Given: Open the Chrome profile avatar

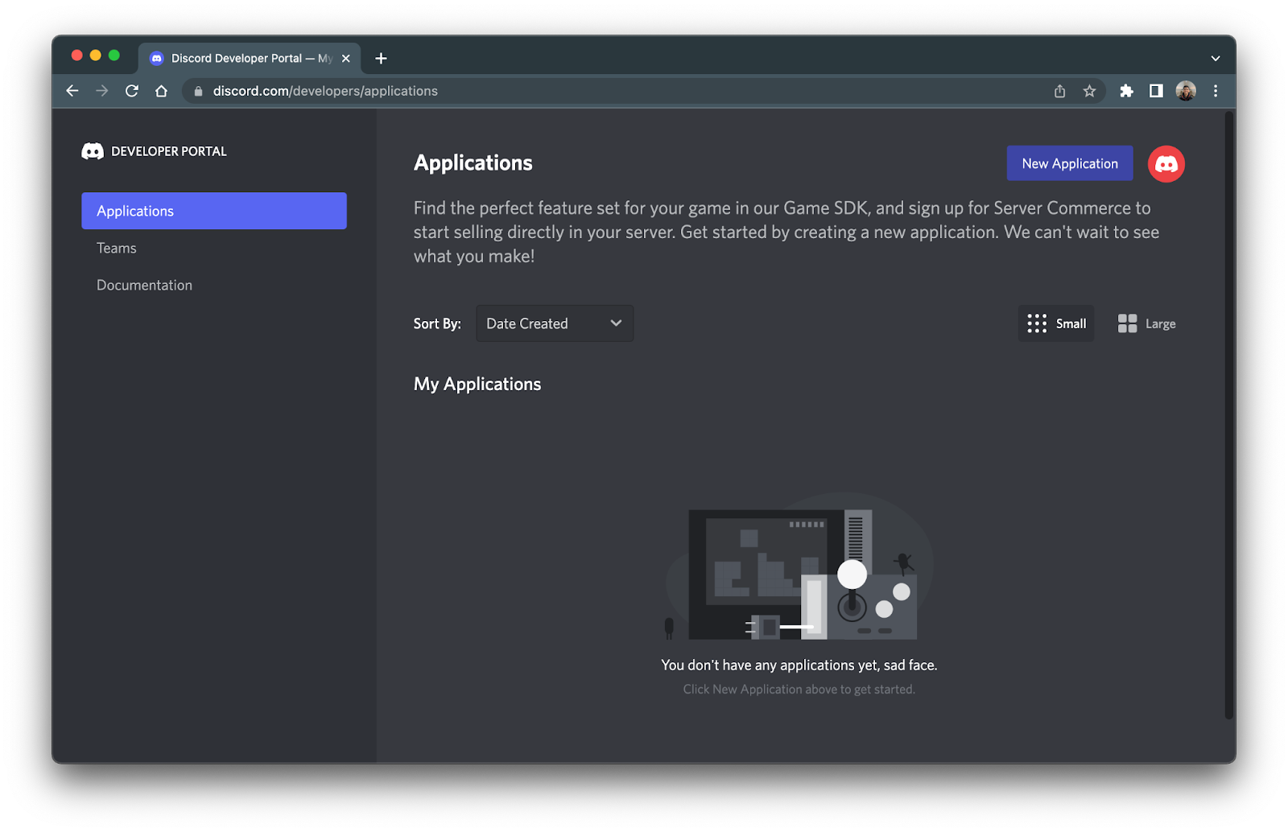Looking at the screenshot, I should point(1186,91).
